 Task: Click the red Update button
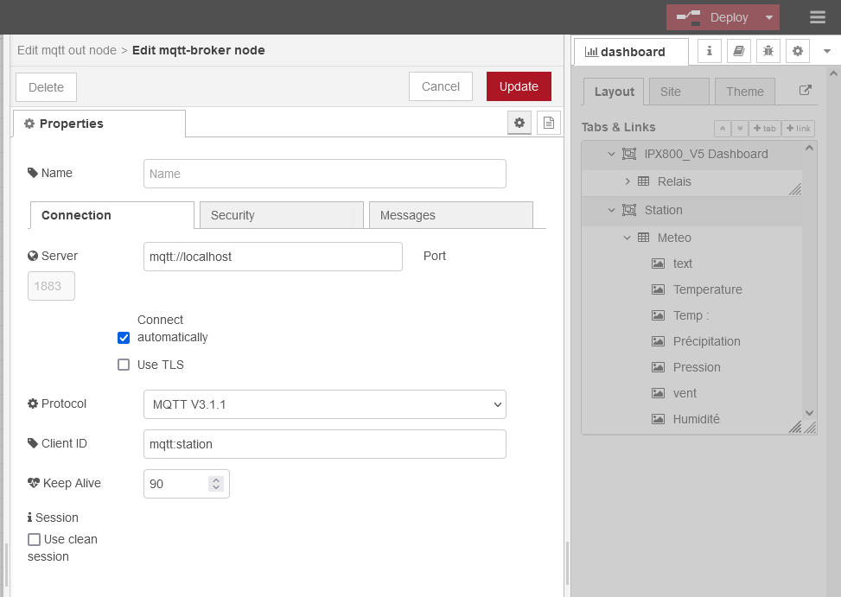(x=519, y=86)
